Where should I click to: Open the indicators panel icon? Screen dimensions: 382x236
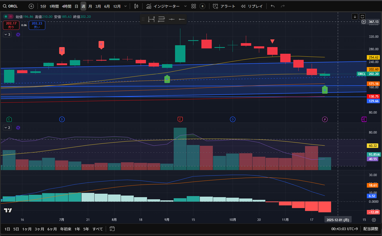point(148,6)
